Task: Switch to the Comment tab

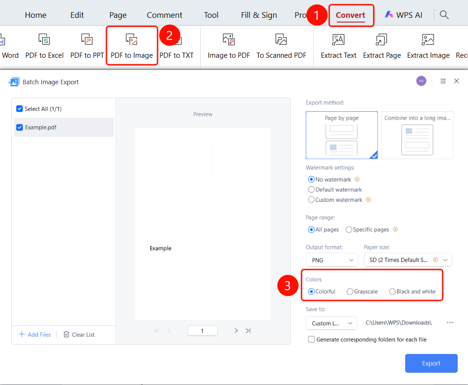Action: point(165,15)
